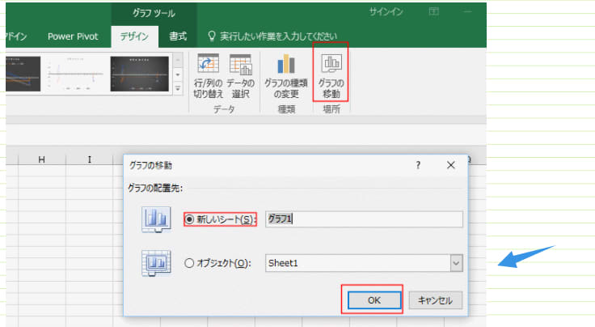This screenshot has height=327, width=595.
Task: Select the 新しいシート radio button
Action: point(191,219)
